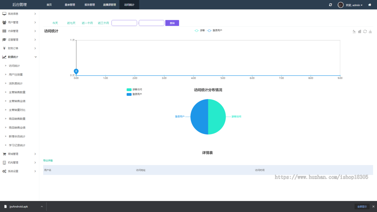Restore chart with the refresh icon
Image resolution: width=377 pixels, height=212 pixels.
tap(365, 31)
